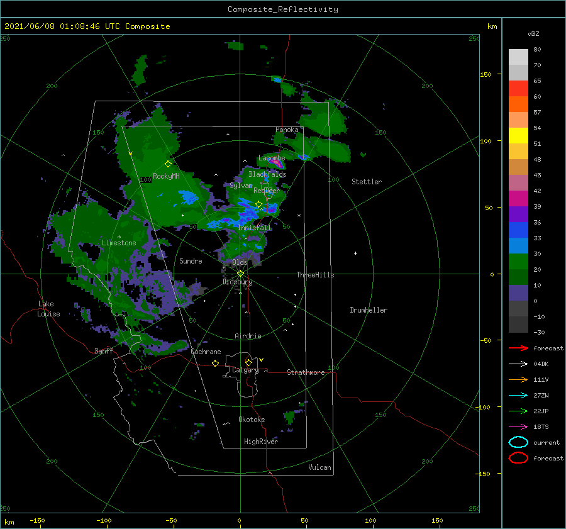
Task: Select the Okotoks label
Action: point(252,420)
